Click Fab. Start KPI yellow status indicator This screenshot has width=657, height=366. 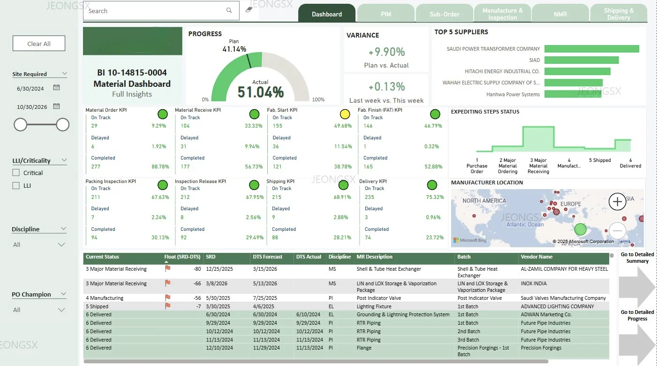click(x=345, y=114)
